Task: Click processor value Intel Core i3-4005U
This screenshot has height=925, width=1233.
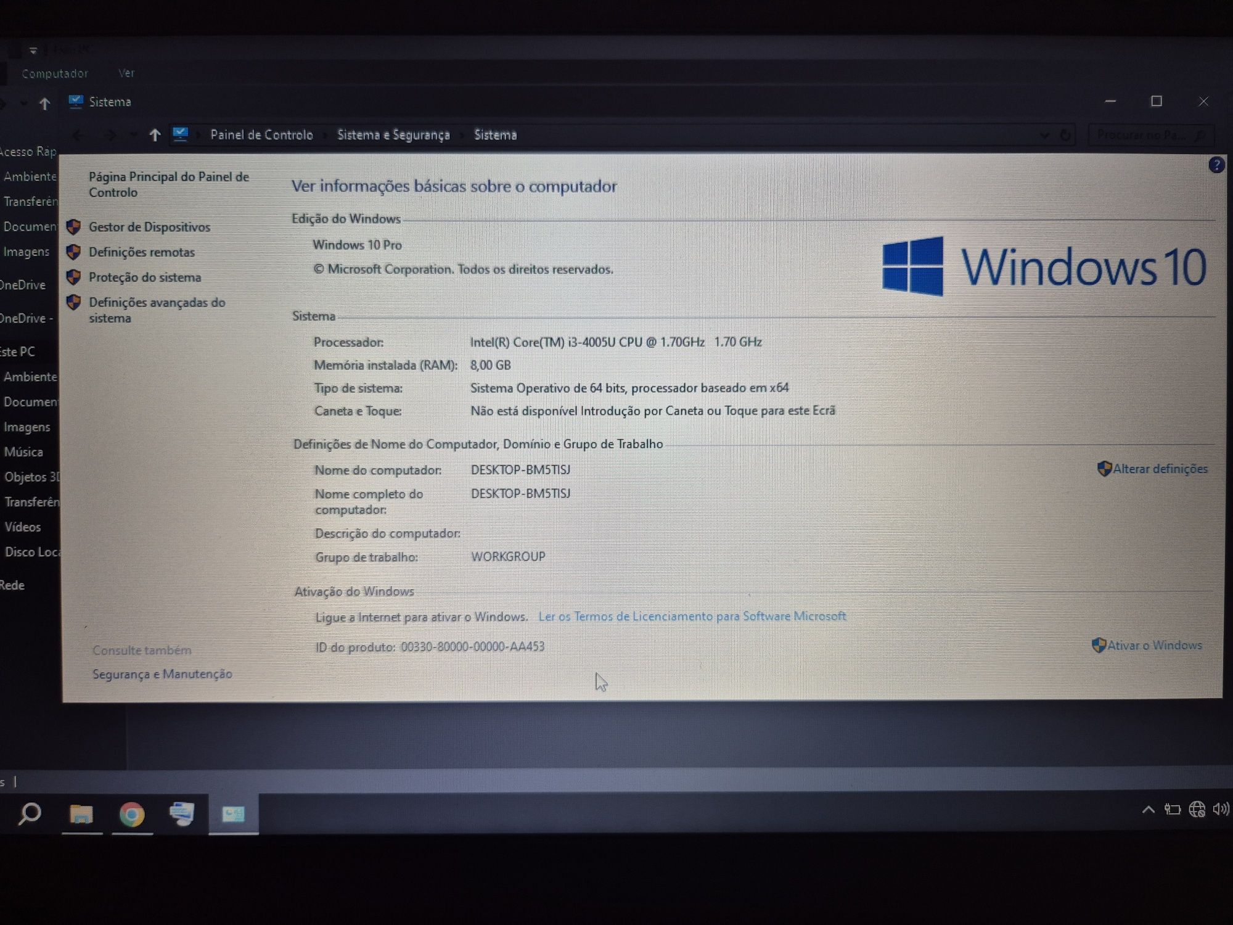Action: [x=616, y=342]
